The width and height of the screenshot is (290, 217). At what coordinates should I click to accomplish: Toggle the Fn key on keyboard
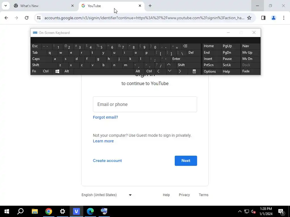[x=36, y=71]
